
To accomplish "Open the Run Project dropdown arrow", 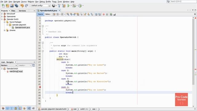I will [x=71, y=6].
